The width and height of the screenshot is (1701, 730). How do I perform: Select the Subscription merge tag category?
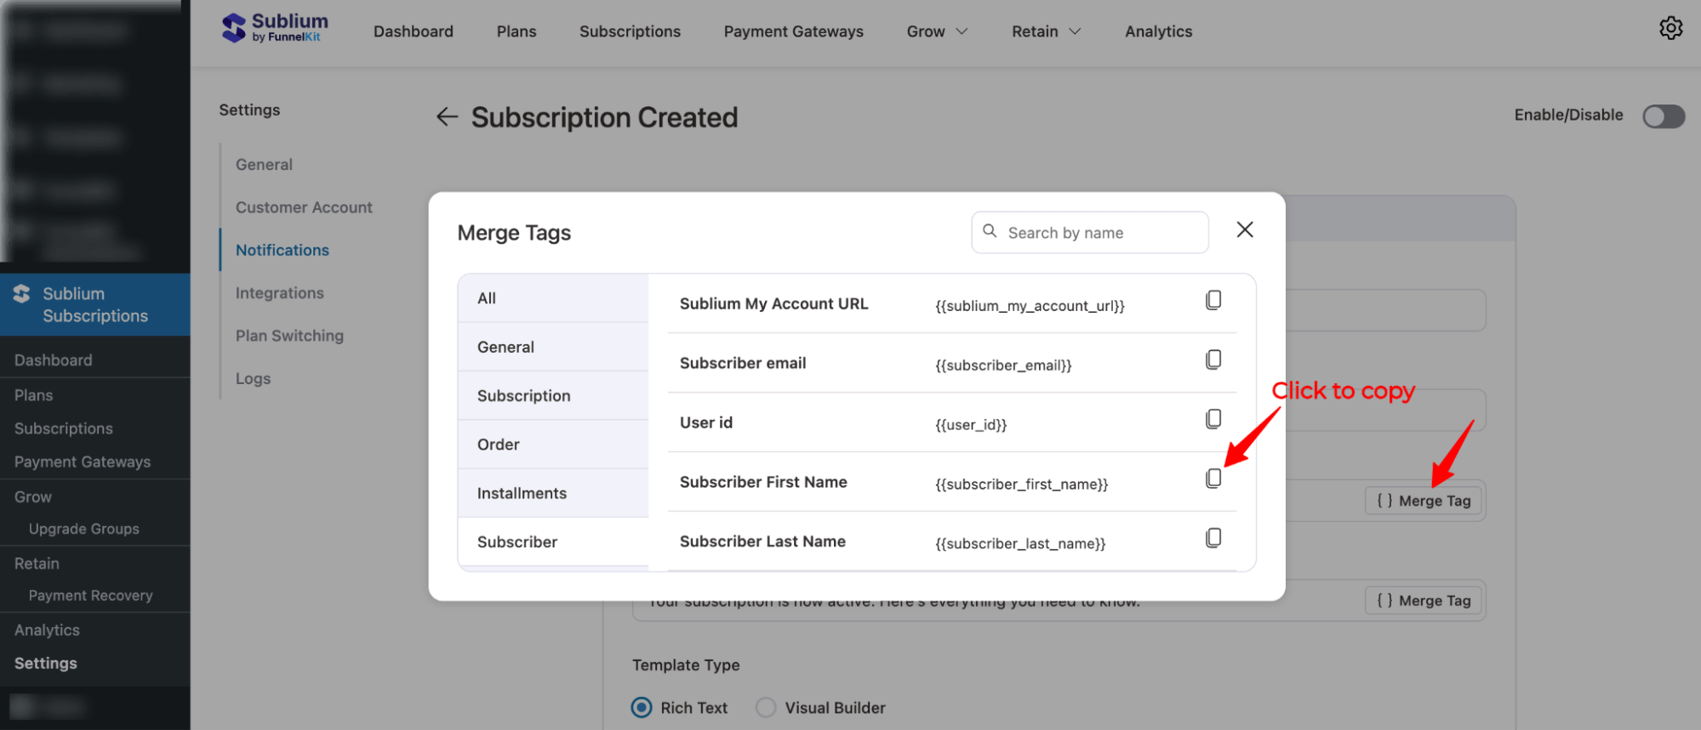pos(553,396)
